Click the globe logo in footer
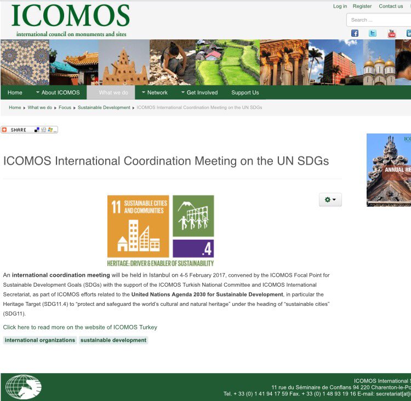Viewport: 411px width, 401px height. click(x=24, y=387)
